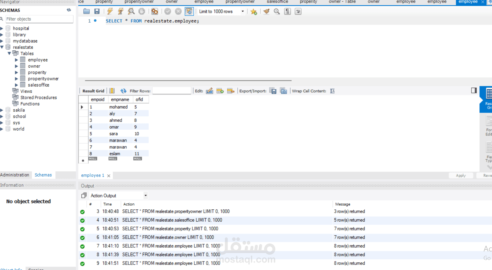492x270 pixels.
Task: Click the Filter Rows input field
Action: (172, 91)
